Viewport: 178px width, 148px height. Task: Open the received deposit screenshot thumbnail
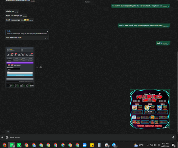coord(20,67)
